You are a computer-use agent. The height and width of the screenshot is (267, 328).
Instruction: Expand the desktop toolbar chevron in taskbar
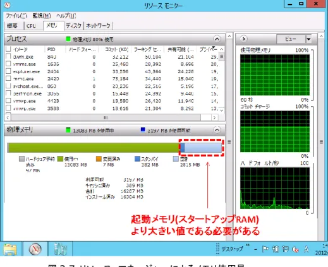click(x=248, y=245)
